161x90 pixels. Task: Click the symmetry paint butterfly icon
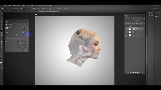(x=71, y=9)
